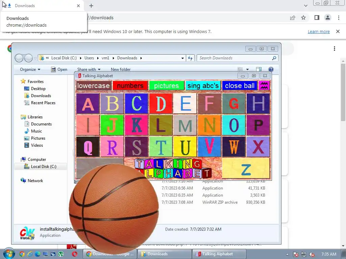Dismiss the Chrome update notice bar

(x=338, y=31)
